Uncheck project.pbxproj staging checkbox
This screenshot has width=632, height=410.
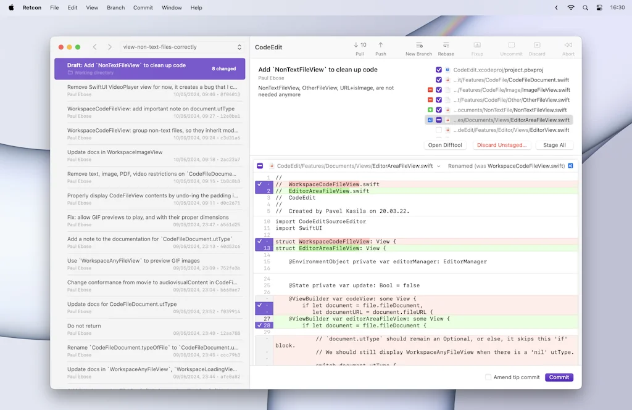pyautogui.click(x=439, y=70)
